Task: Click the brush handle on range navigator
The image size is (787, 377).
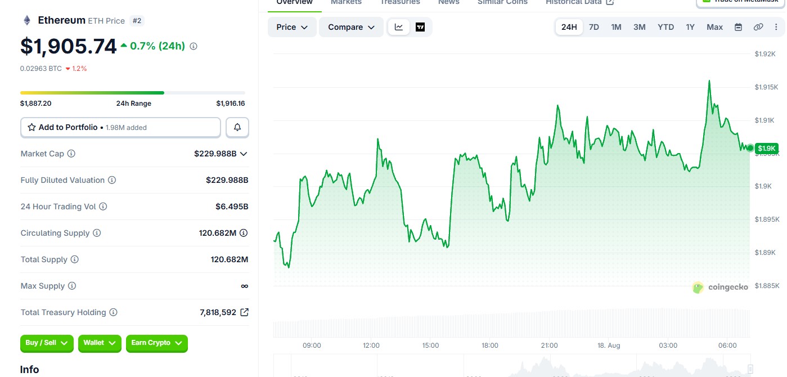Action: tap(750, 369)
